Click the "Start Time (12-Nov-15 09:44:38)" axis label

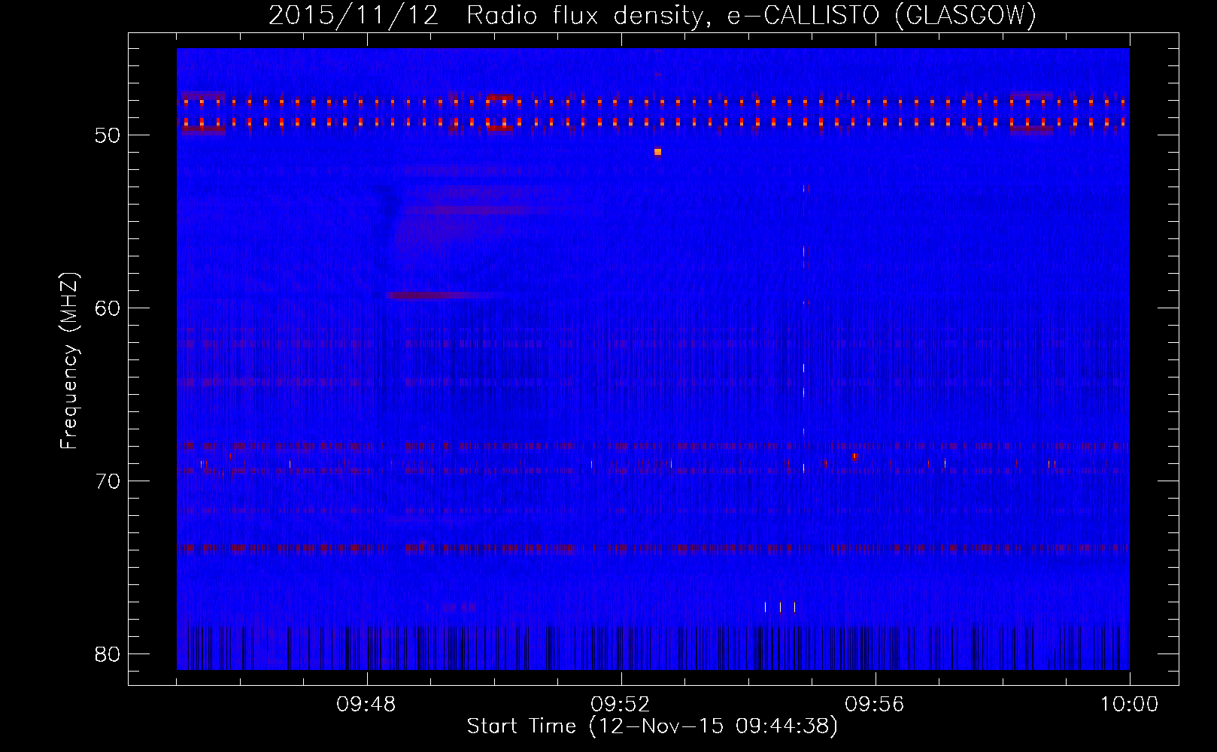(652, 726)
